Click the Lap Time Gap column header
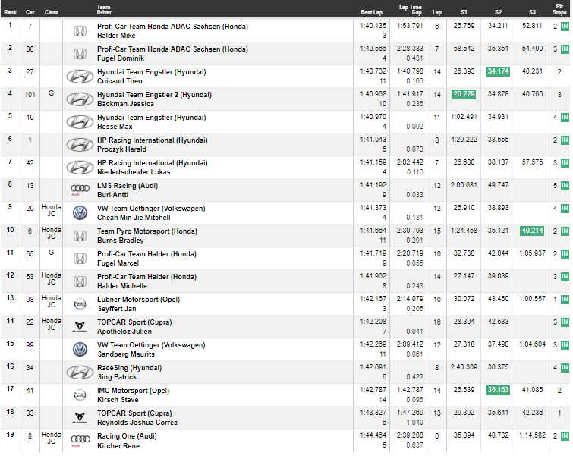Screen dimensions: 573x459 click(410, 10)
